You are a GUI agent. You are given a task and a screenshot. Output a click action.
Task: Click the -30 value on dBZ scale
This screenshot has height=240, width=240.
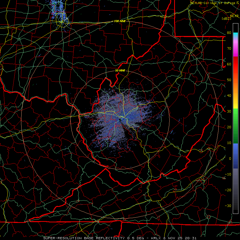pos(228,206)
